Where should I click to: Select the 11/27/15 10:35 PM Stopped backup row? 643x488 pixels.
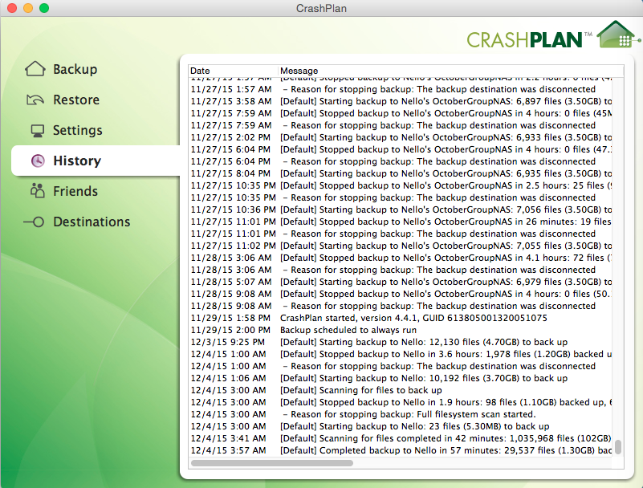tap(401, 185)
